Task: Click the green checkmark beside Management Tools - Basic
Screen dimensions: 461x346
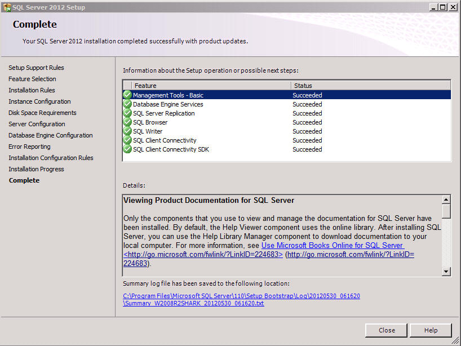Action: (x=127, y=95)
